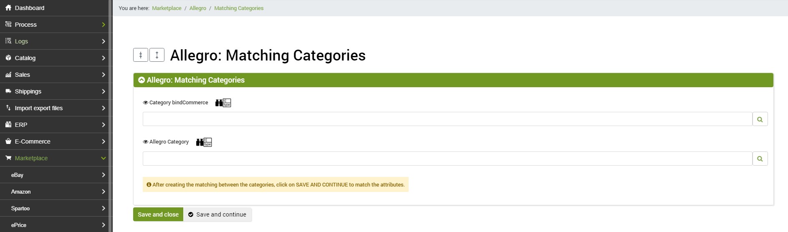Screen dimensions: 788x232
Task: Click the expand-all sections icon button
Action: [x=157, y=55]
